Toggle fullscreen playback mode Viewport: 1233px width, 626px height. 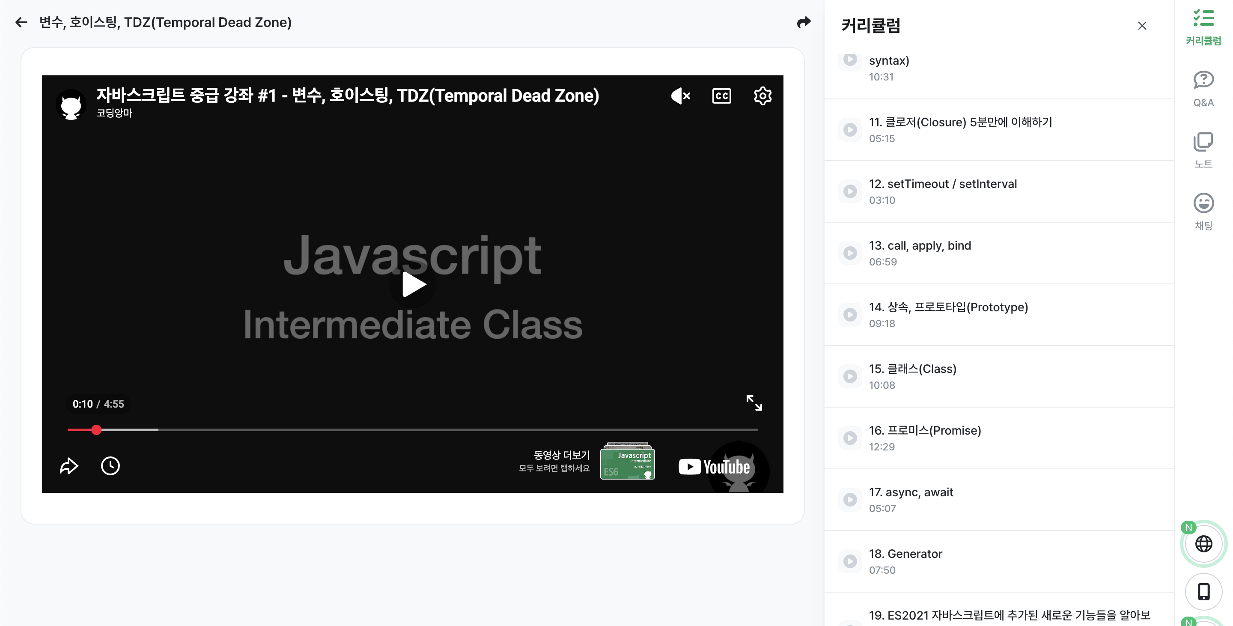(755, 403)
